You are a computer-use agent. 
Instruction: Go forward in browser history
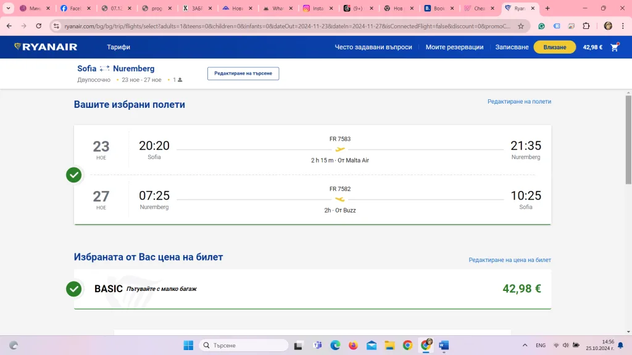pyautogui.click(x=24, y=26)
